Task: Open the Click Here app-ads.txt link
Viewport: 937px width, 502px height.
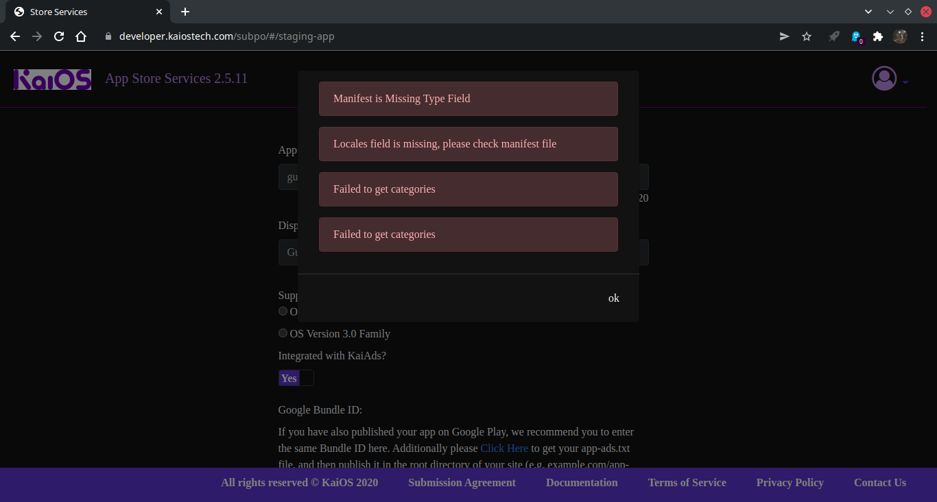Action: [504, 448]
